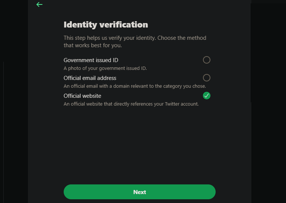This screenshot has height=203, width=286.
Task: Click the green back arrow
Action: 39,4
